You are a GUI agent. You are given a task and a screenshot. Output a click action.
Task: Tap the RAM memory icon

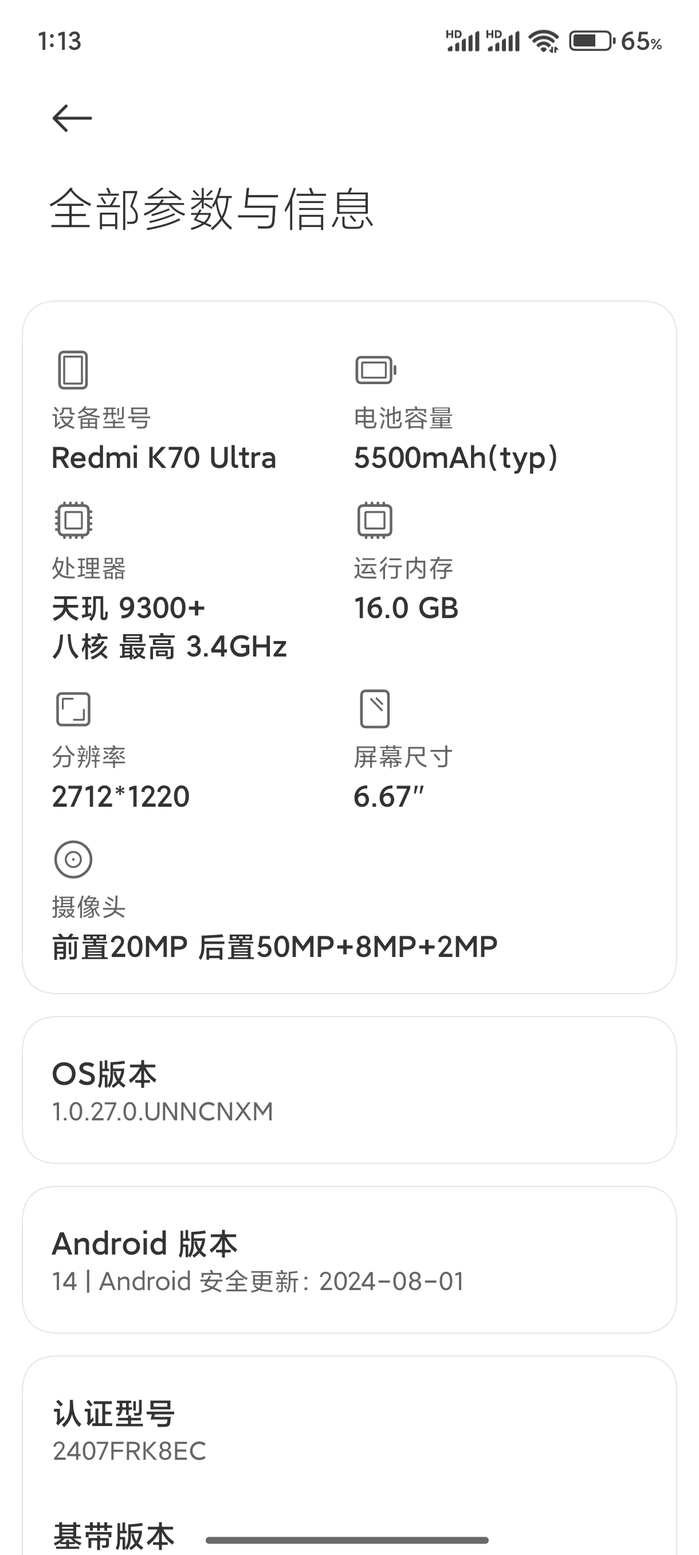pos(375,519)
